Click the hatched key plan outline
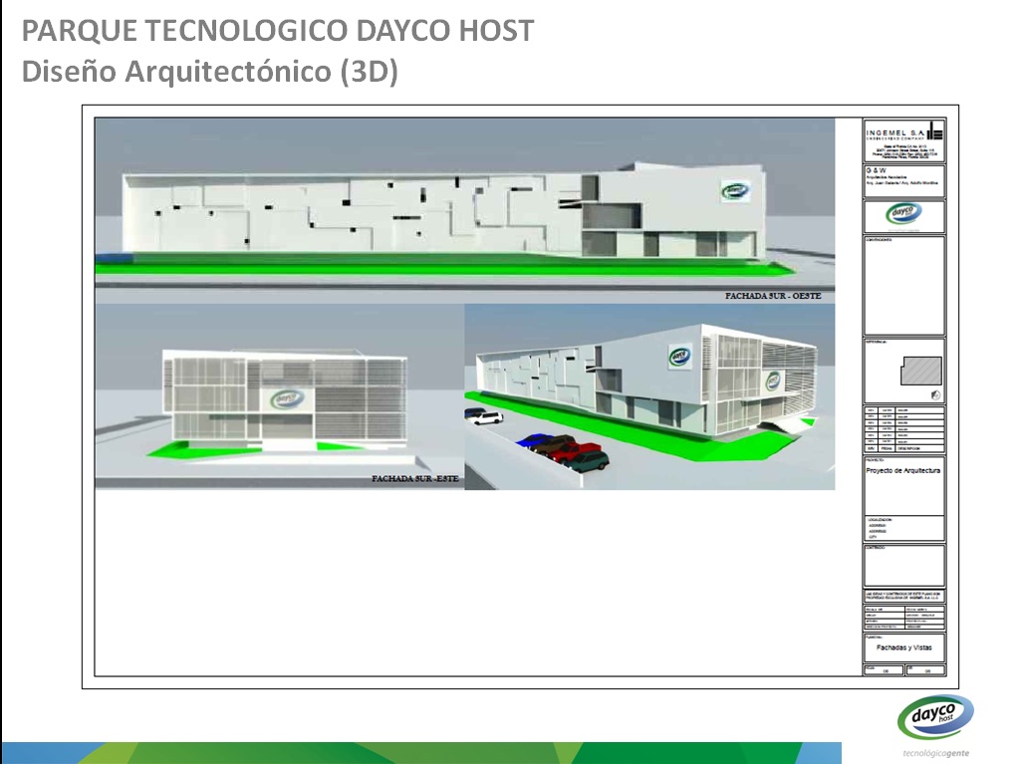The height and width of the screenshot is (764, 1021). (x=921, y=371)
